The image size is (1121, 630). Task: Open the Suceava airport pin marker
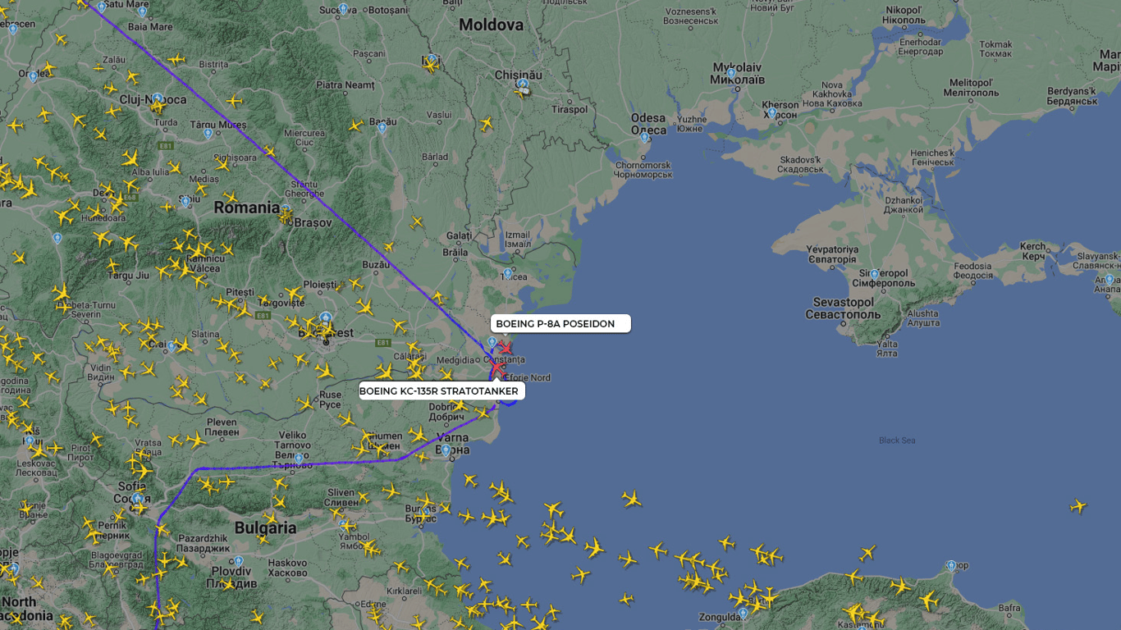tap(342, 9)
